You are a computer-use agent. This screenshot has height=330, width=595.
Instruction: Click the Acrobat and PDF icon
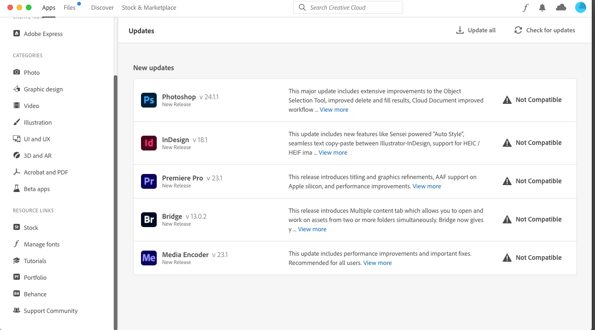[17, 172]
